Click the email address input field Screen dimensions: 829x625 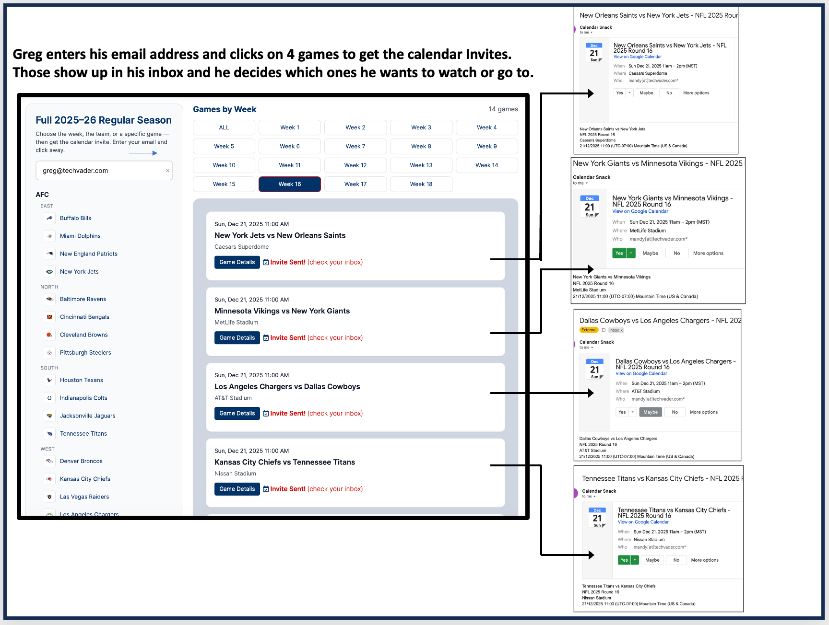coord(104,171)
